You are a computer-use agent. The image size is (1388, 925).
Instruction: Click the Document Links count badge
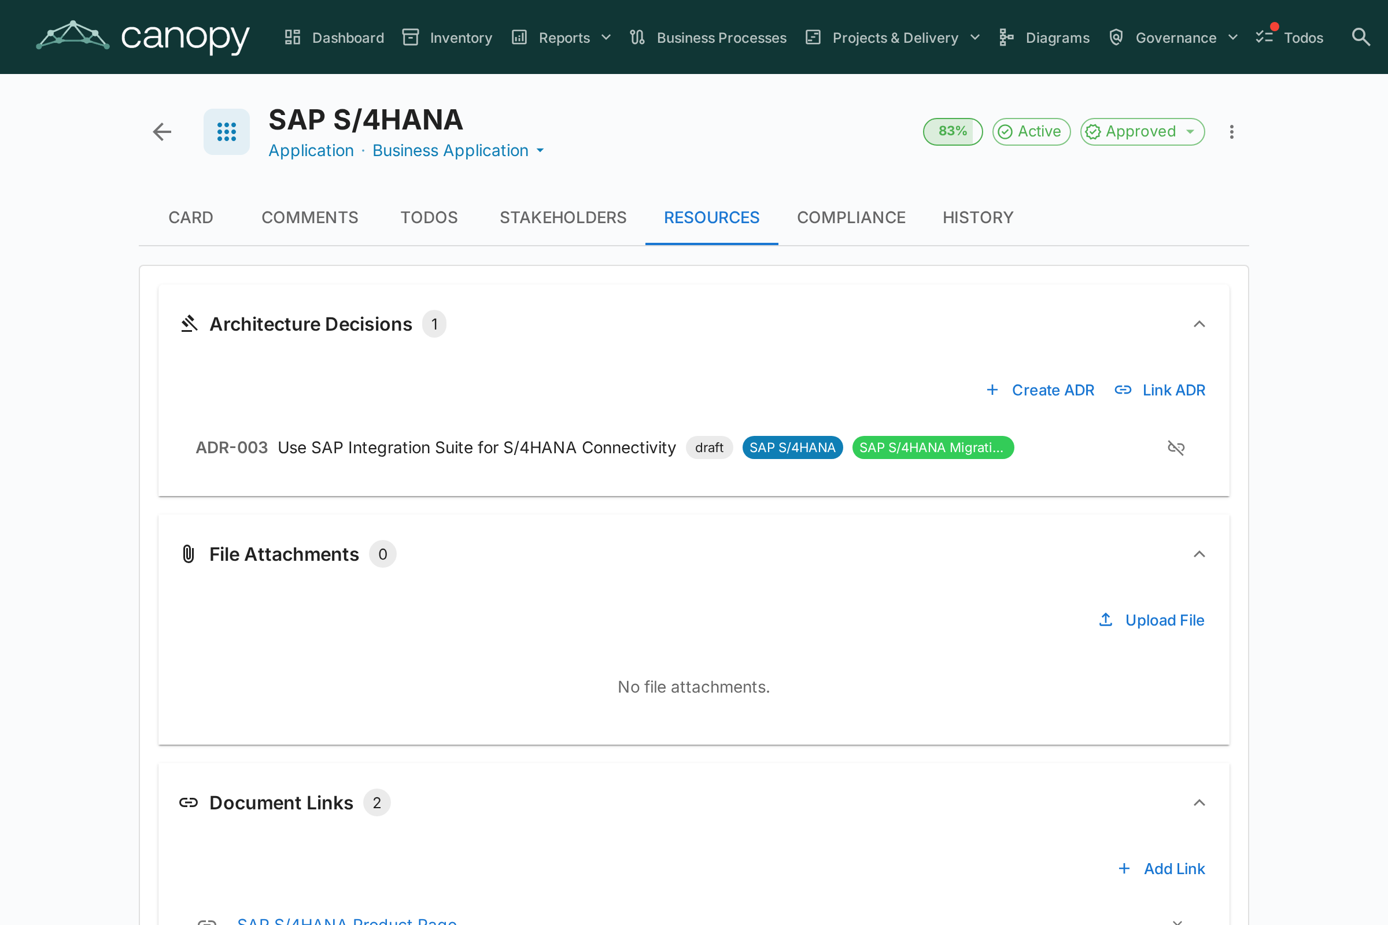click(x=376, y=802)
